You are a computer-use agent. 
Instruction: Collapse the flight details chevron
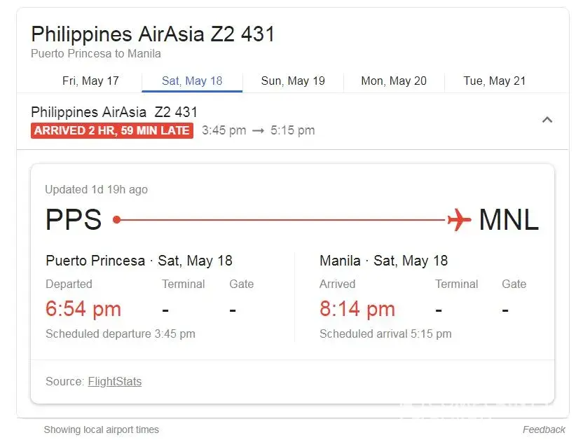pyautogui.click(x=547, y=120)
